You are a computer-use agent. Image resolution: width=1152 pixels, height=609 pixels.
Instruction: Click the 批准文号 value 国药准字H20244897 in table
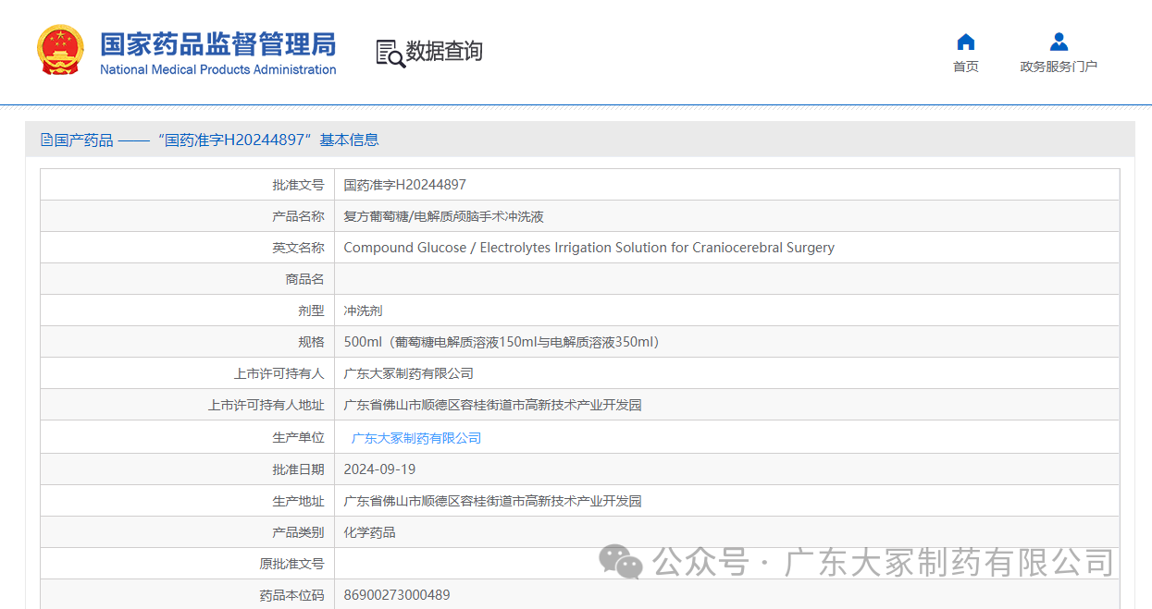[x=404, y=185]
